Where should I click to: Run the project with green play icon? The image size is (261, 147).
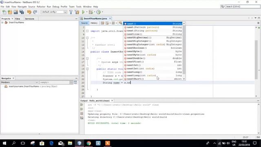click(x=83, y=12)
